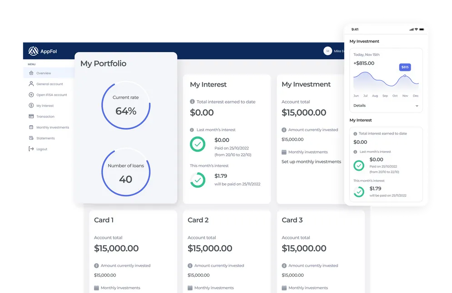Click Set up monthly investments link
The height and width of the screenshot is (293, 452).
tap(311, 162)
